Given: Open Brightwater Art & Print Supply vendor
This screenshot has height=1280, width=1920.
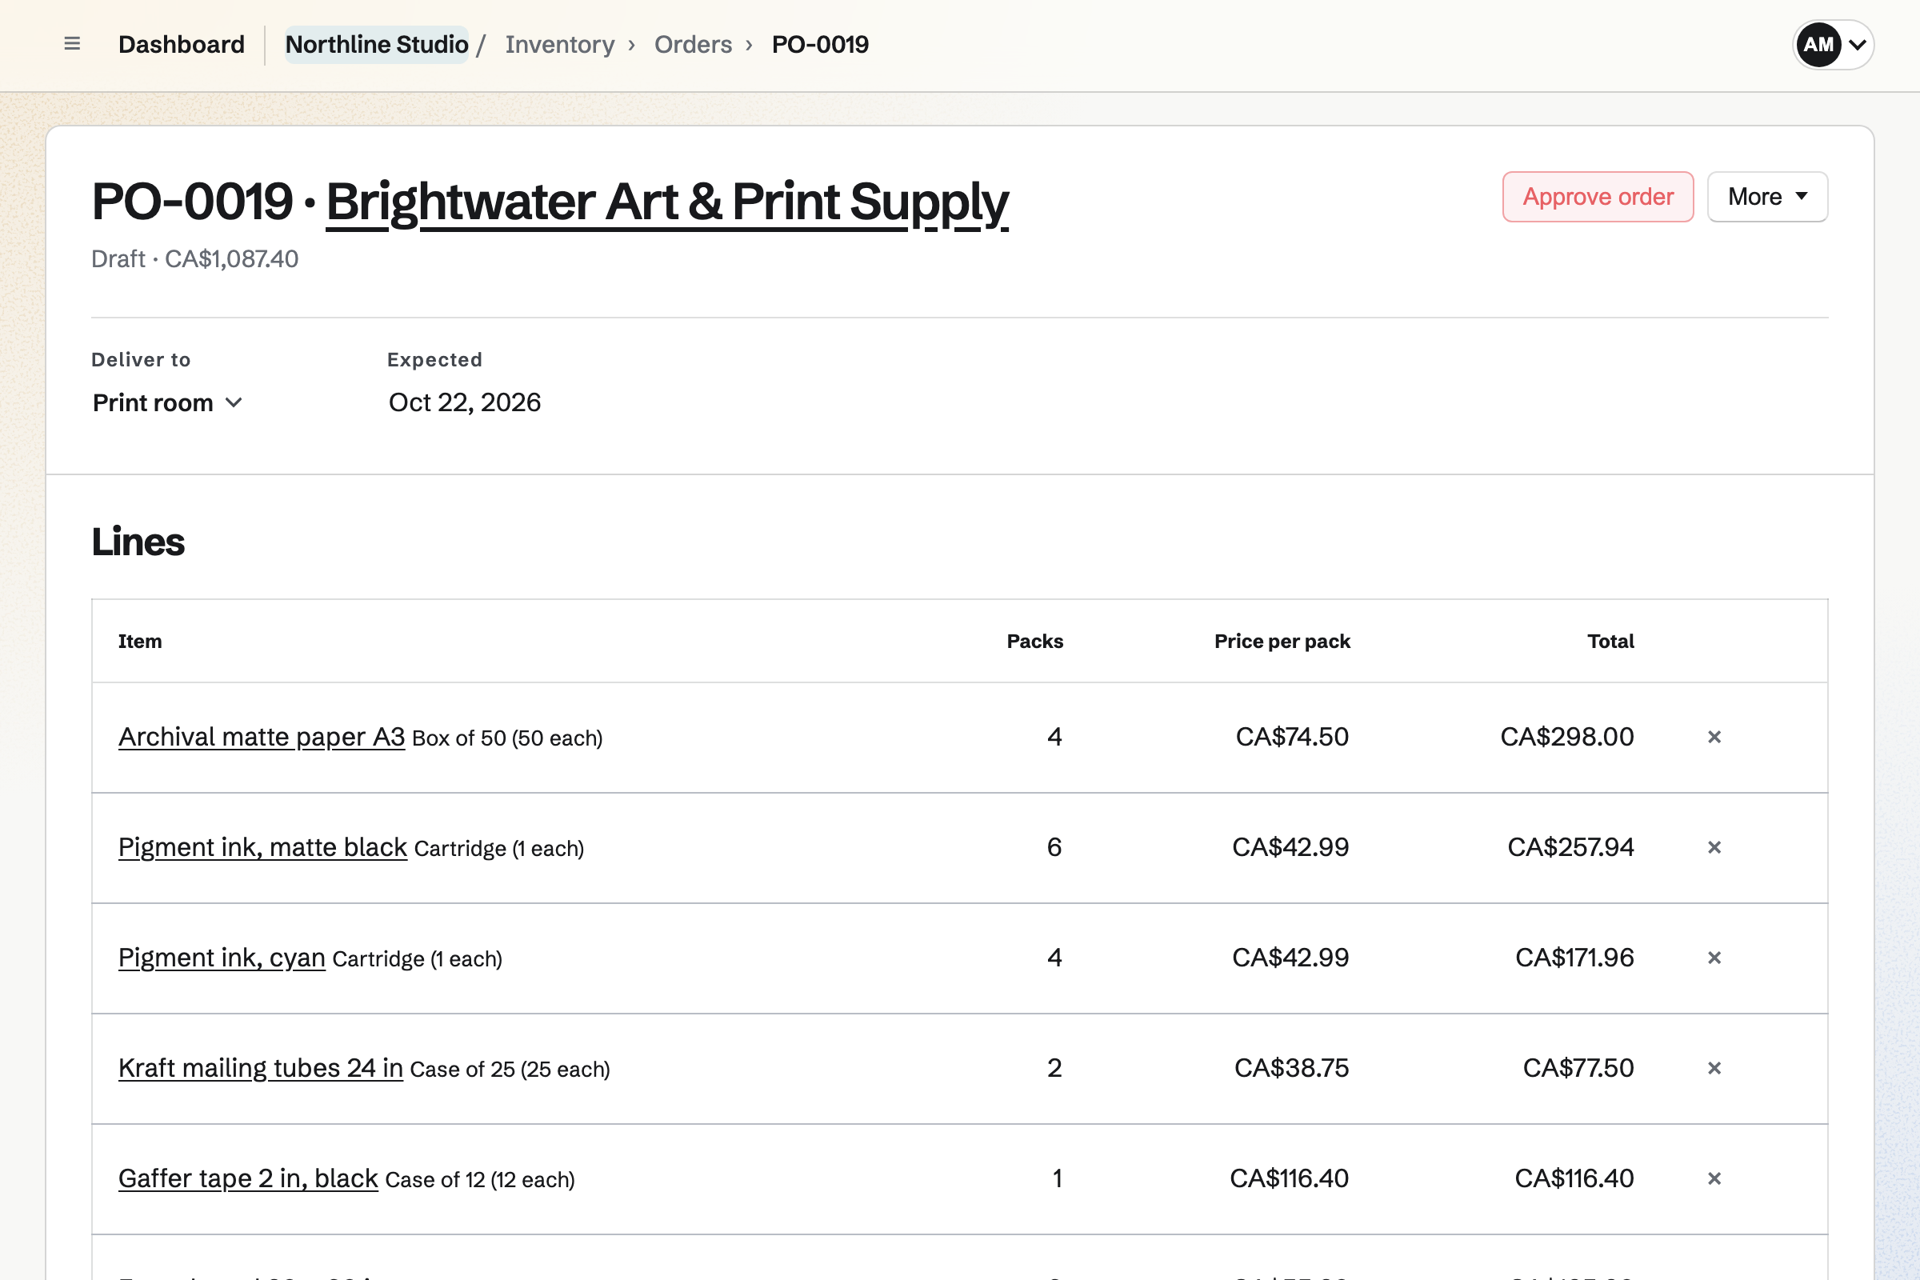Looking at the screenshot, I should [x=667, y=202].
